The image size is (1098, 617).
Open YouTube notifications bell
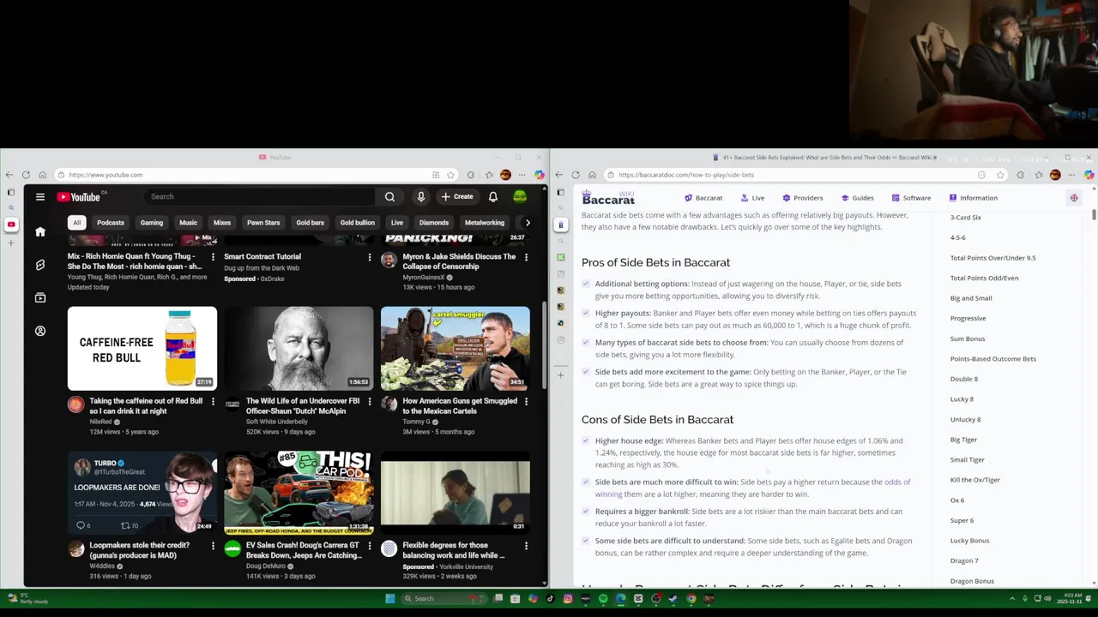tap(493, 197)
